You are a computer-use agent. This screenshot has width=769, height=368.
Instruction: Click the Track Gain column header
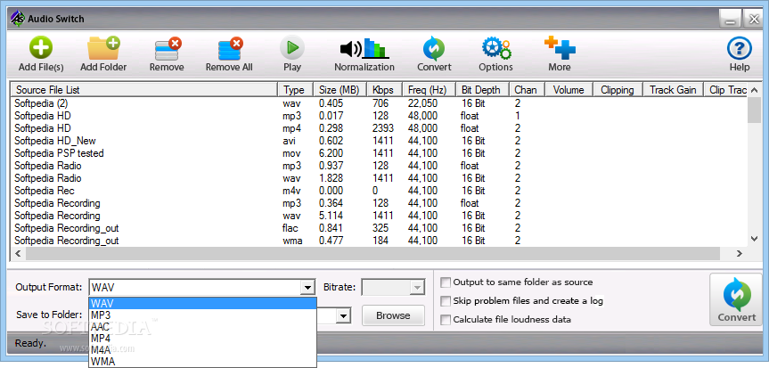(673, 90)
